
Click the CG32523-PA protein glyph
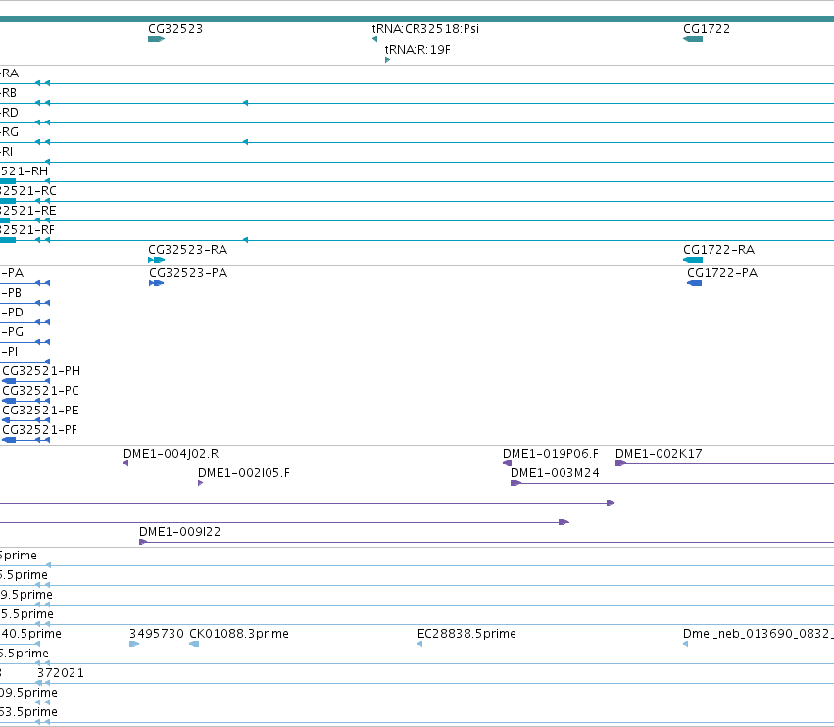[x=156, y=283]
